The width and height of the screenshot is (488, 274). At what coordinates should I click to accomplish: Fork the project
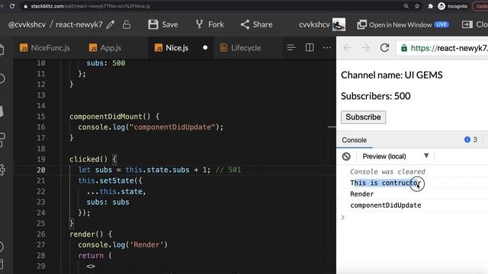click(210, 24)
